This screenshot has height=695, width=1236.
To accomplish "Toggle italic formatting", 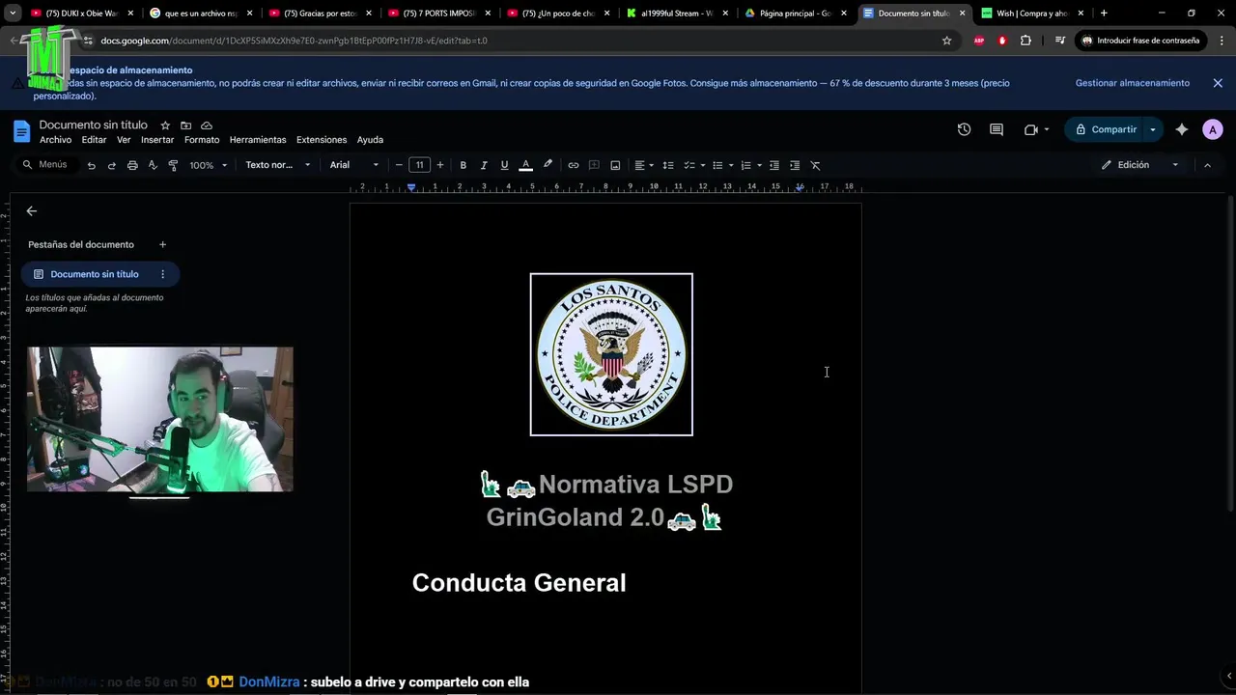I will coord(484,165).
